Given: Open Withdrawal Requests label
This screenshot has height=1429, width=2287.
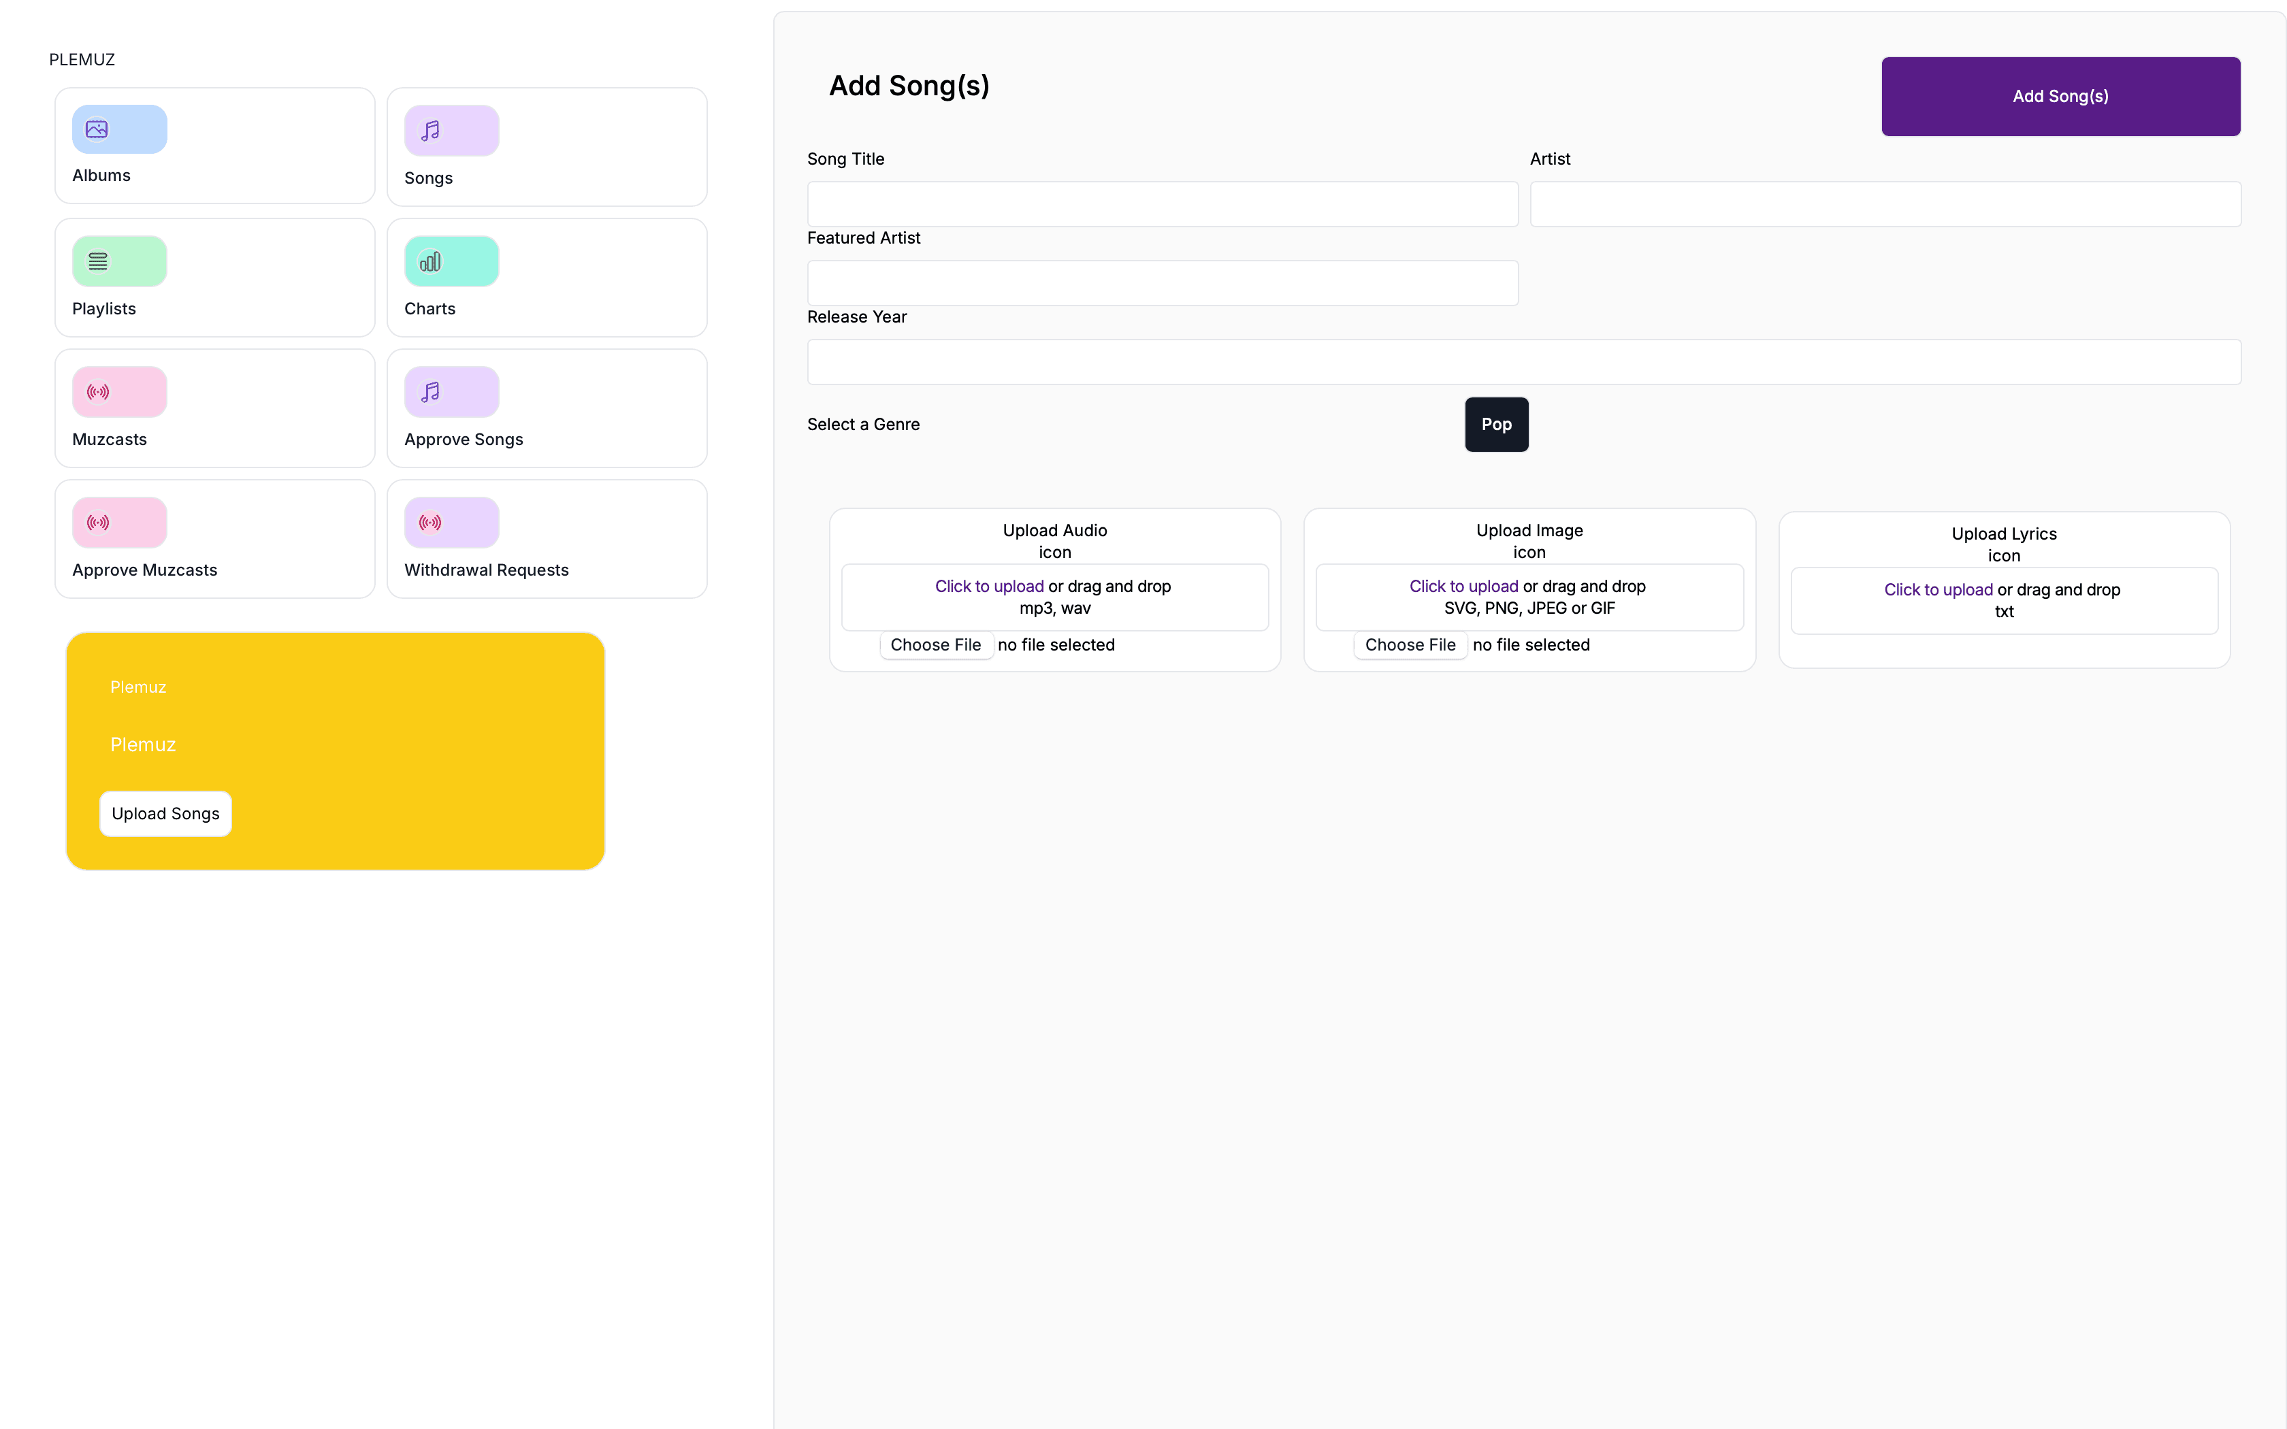Looking at the screenshot, I should [486, 570].
